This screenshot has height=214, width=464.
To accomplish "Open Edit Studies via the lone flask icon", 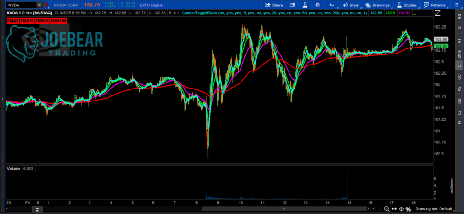I will [x=305, y=5].
